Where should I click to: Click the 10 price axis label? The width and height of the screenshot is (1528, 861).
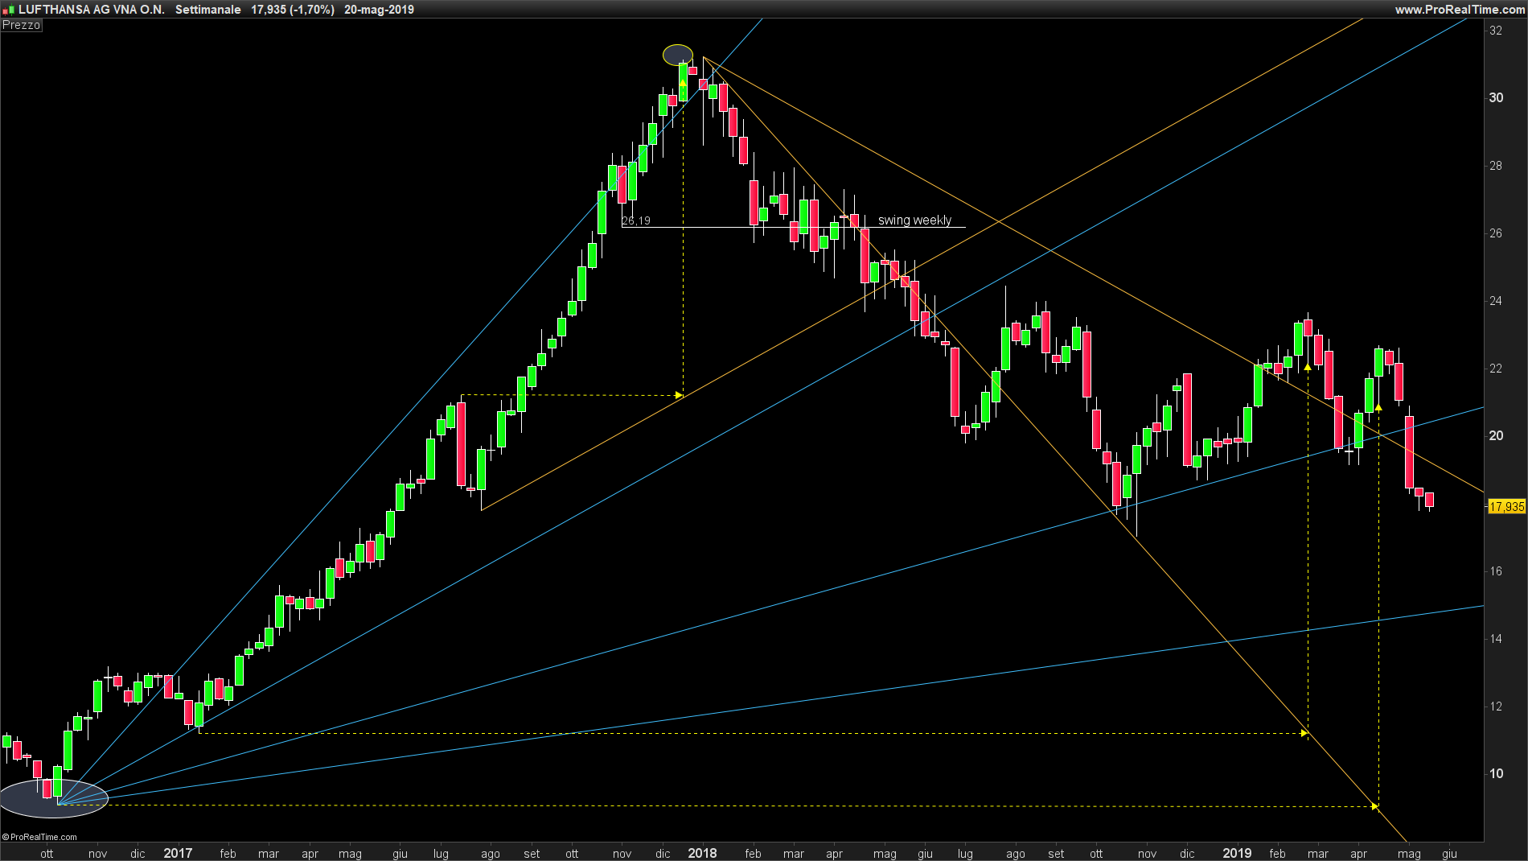pyautogui.click(x=1496, y=773)
